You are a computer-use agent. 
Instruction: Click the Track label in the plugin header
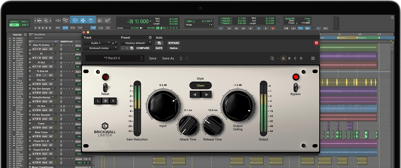[x=87, y=38]
